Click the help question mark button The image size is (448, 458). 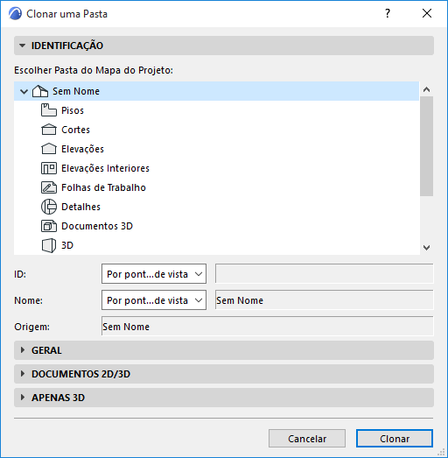pyautogui.click(x=388, y=13)
